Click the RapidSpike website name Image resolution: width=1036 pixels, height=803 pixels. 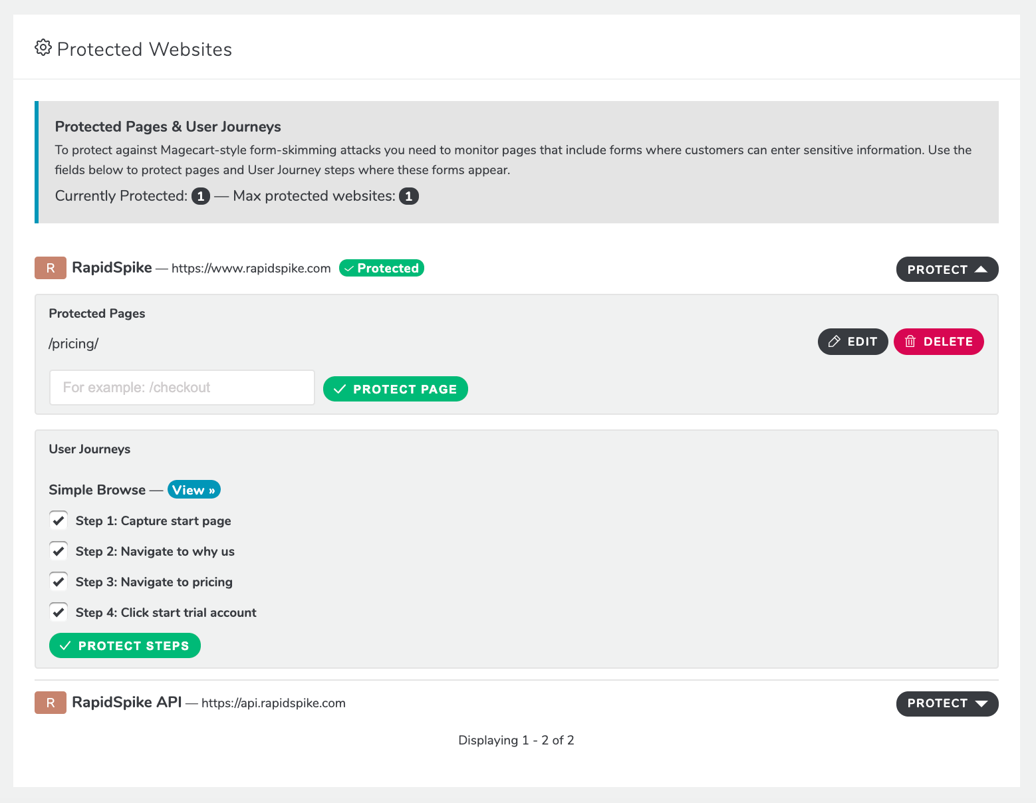pos(112,268)
